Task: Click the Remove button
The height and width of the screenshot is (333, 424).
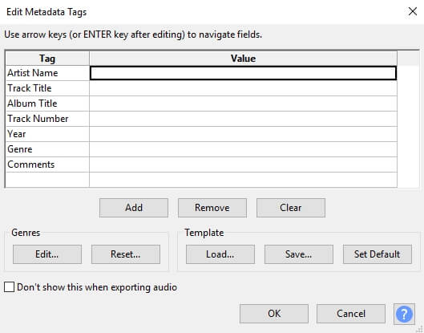Action: click(x=212, y=208)
